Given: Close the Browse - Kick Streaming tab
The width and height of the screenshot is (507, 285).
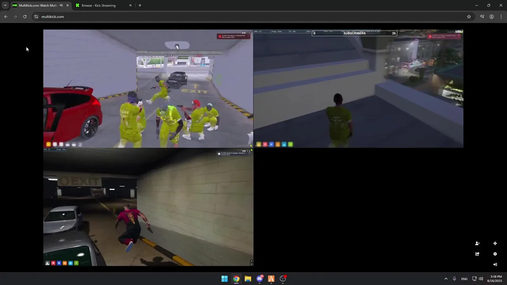Looking at the screenshot, I should coord(130,6).
